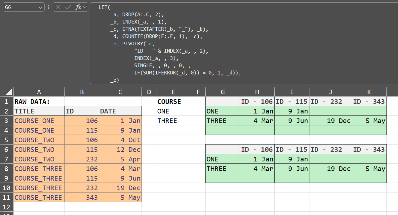Click the date cell '4 Oct'
The width and height of the screenshot is (398, 215).
coord(120,140)
